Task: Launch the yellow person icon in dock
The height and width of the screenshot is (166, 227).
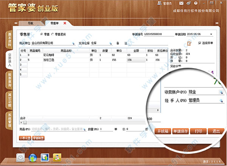Action: pyautogui.click(x=57, y=158)
